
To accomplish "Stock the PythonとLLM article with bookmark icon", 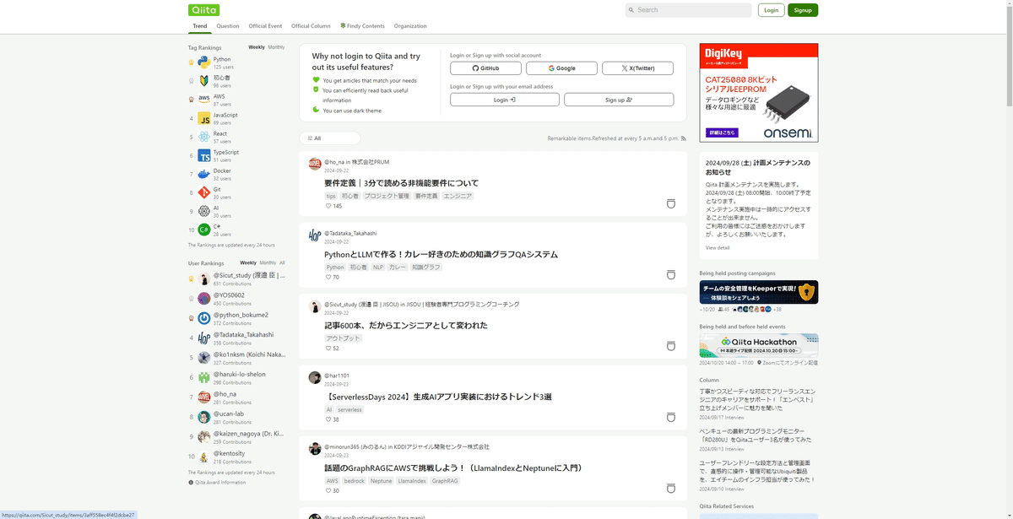I will coord(671,275).
